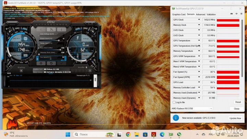Open the volume tray icon
This screenshot has width=247, height=139.
[223, 135]
